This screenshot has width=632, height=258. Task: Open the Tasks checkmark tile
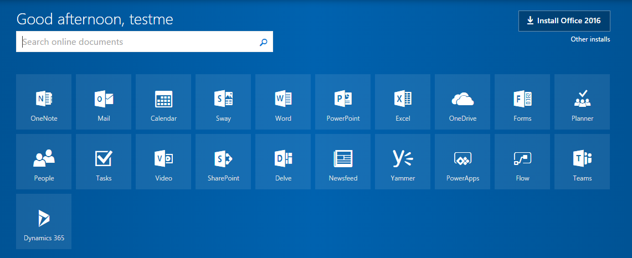click(104, 162)
